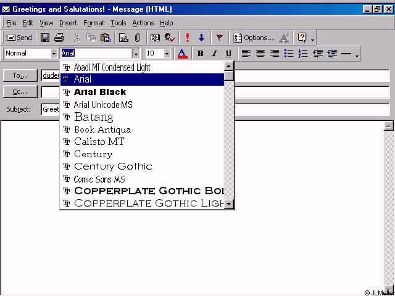
Task: Select Copperplate Gothic Bold font
Action: click(x=142, y=191)
